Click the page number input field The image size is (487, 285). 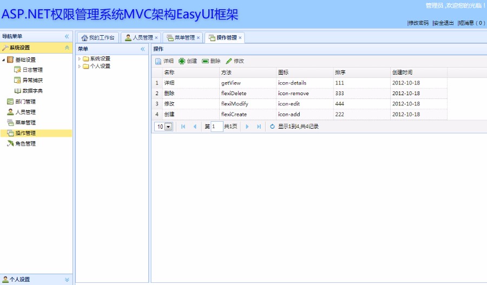click(x=217, y=127)
